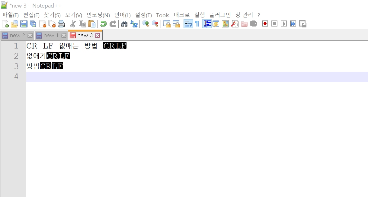The width and height of the screenshot is (368, 197).
Task: Place cursor in text '없애는' on line 1
Action: [69, 46]
